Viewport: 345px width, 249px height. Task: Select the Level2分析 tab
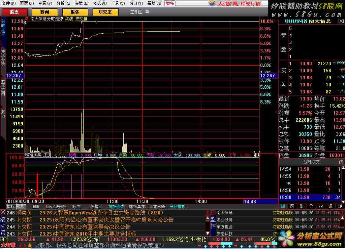tap(56, 206)
